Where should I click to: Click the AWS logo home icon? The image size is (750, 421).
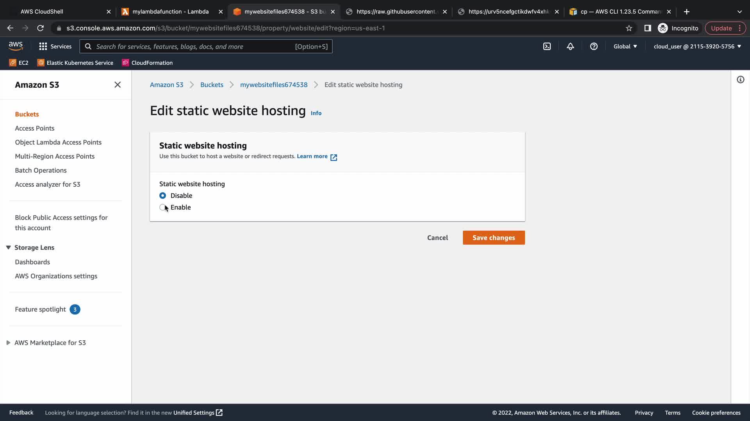pos(16,46)
